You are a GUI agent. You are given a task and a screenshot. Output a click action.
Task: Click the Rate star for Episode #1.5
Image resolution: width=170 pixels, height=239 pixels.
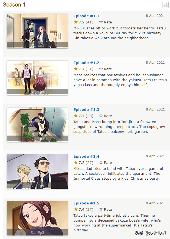[x=101, y=209]
